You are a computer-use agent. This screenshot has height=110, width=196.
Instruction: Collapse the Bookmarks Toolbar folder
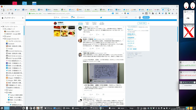point(2,27)
